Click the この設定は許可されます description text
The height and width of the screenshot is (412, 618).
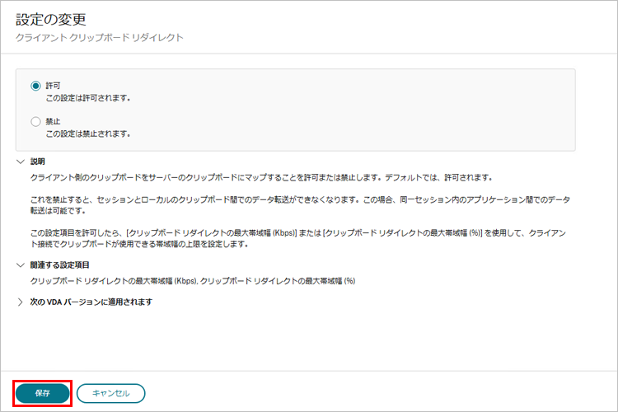tap(88, 97)
